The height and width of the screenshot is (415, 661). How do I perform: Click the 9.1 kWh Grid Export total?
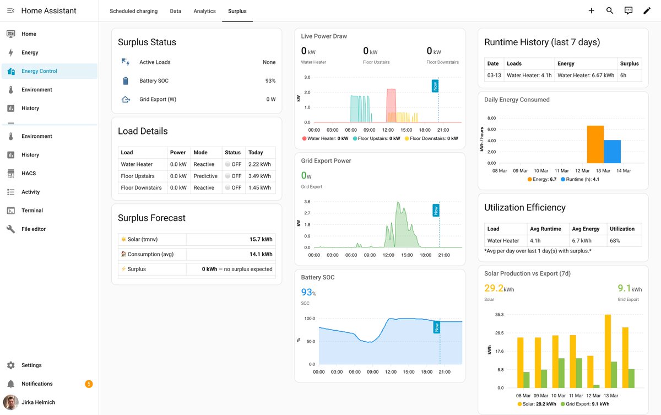tap(630, 288)
